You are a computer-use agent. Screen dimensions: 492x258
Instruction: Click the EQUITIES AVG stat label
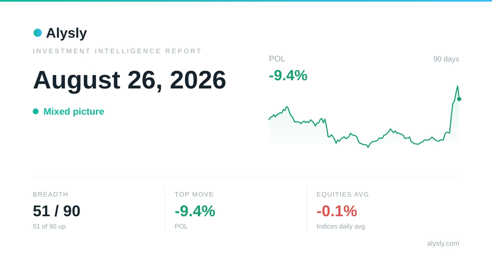coord(343,195)
